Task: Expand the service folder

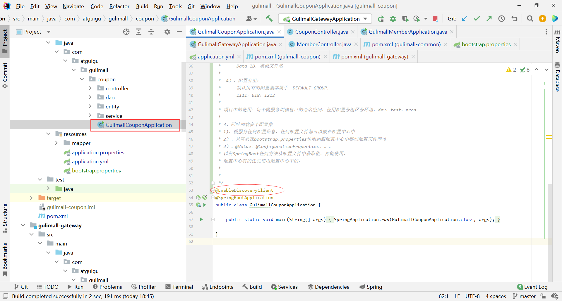Action: tap(90, 116)
